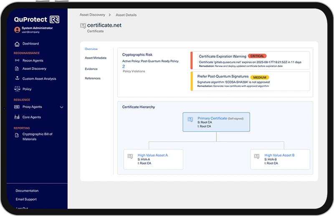Viewport: 334px width, 216px height.
Task: Click the Custom Asset Analysis upload icon
Action: pyautogui.click(x=17, y=79)
